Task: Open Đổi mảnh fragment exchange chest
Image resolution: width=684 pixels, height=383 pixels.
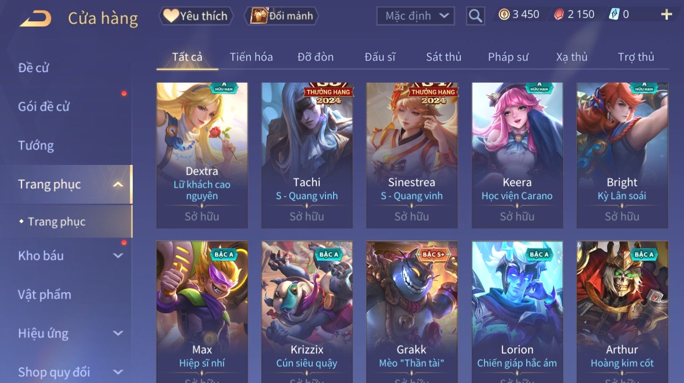Action: tap(281, 16)
